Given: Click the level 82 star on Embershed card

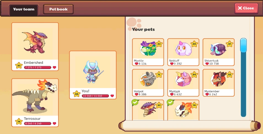Looking at the screenshot, I should click(x=19, y=65).
